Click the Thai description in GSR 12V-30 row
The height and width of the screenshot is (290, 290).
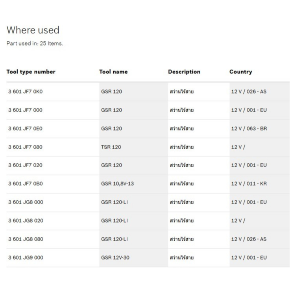pos(182,258)
